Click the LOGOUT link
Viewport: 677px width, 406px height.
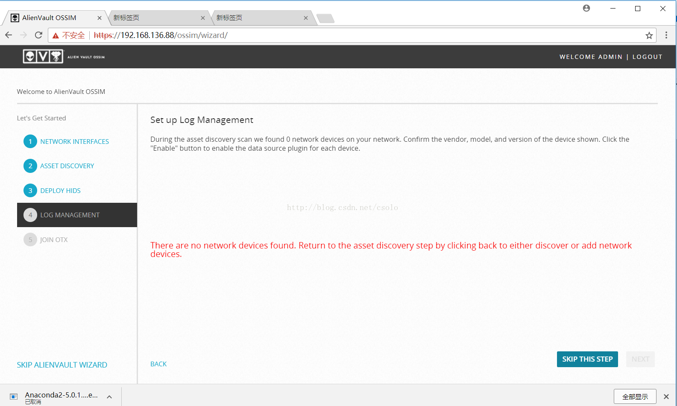tap(647, 57)
